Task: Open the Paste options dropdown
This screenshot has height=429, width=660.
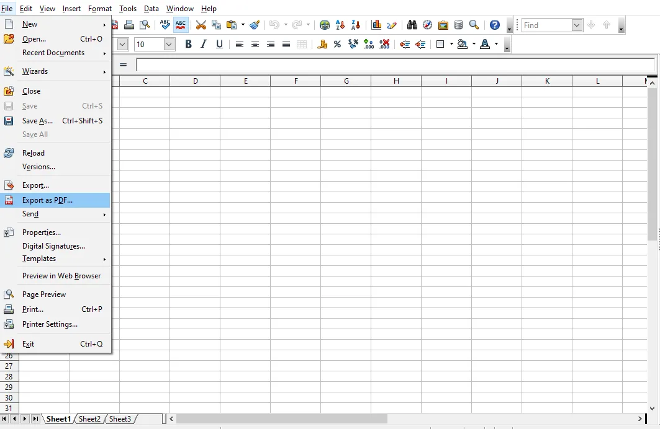Action: (242, 25)
